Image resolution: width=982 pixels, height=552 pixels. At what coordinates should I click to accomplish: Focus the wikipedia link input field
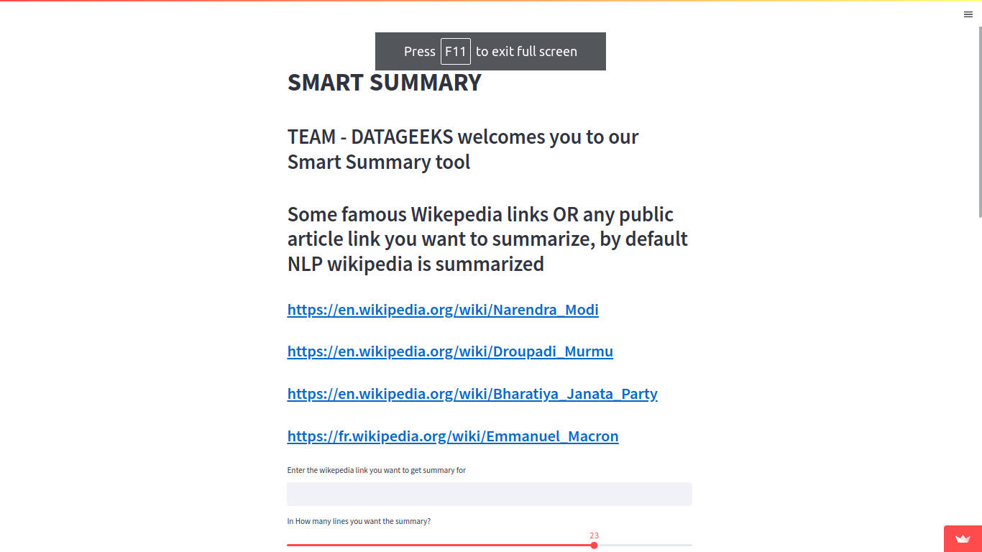[x=490, y=494]
